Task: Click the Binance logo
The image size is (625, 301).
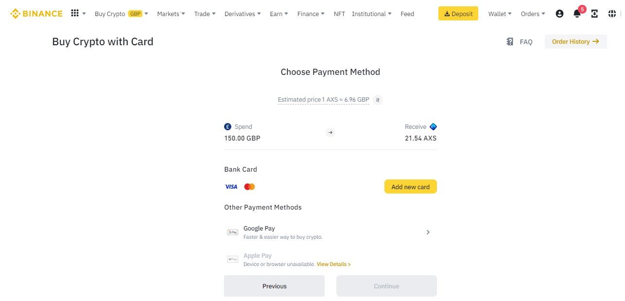Action: tap(36, 14)
